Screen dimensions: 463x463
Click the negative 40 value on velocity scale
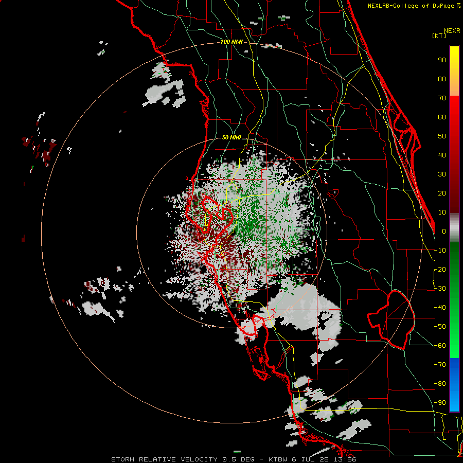pos(440,308)
